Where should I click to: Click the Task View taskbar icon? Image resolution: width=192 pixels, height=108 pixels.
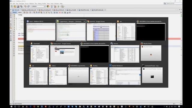click(x=19, y=106)
